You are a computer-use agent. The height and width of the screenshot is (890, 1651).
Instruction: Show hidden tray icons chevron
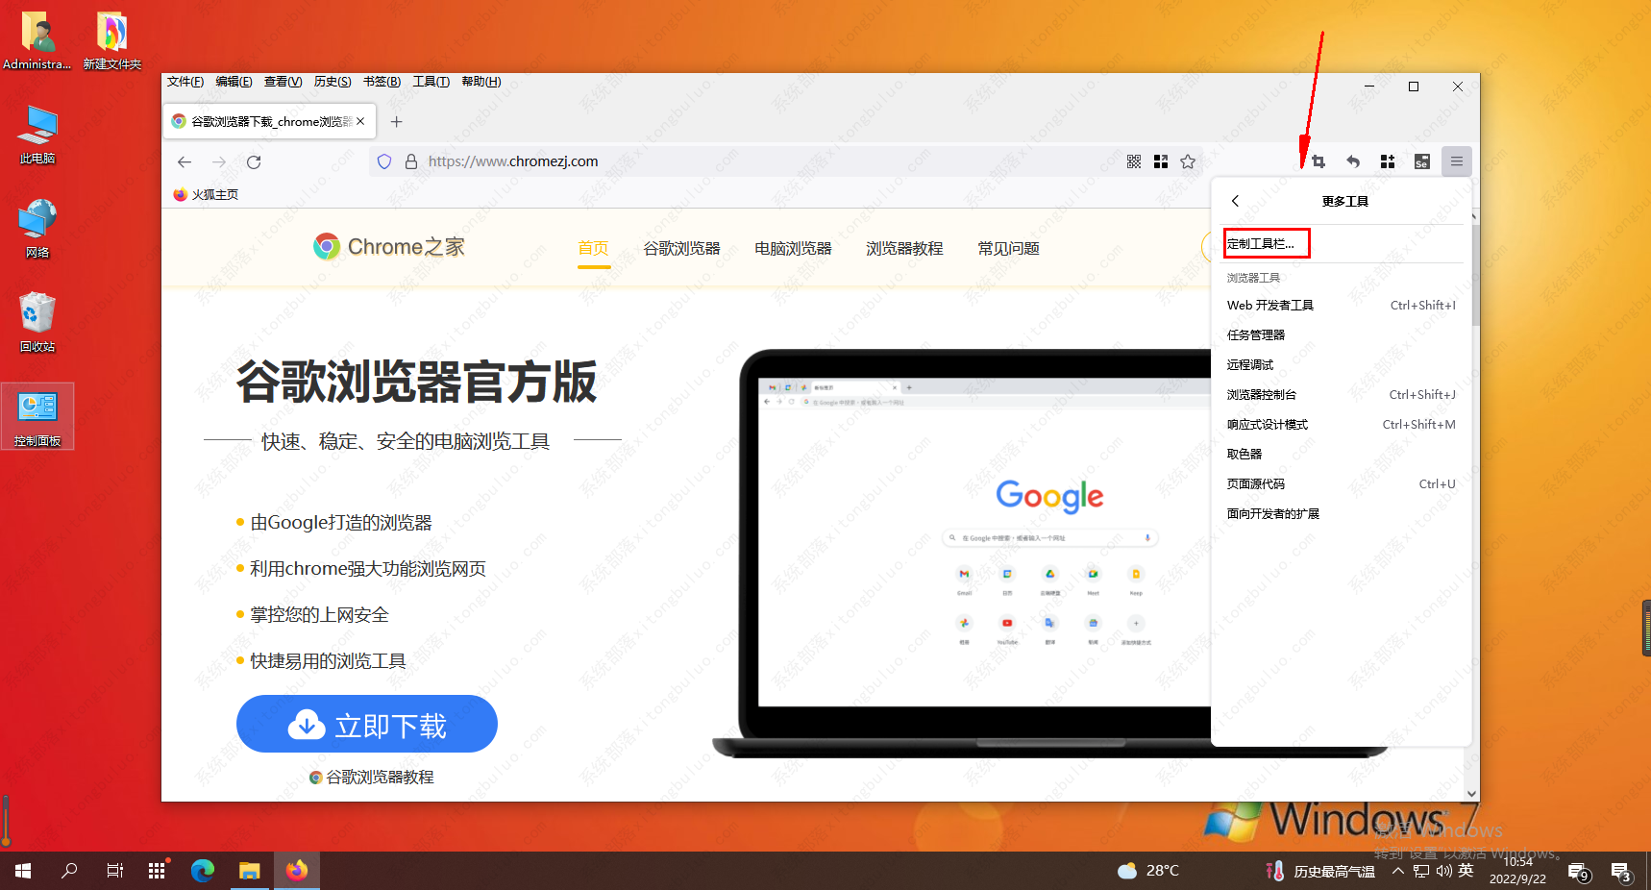point(1397,871)
